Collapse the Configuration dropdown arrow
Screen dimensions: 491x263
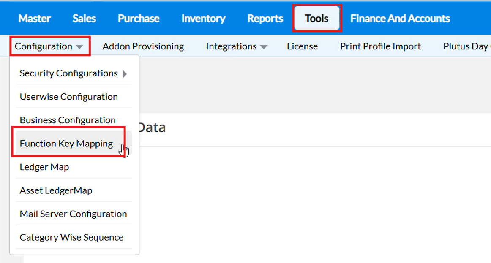79,47
